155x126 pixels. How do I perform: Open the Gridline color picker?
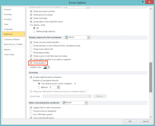coord(47,67)
